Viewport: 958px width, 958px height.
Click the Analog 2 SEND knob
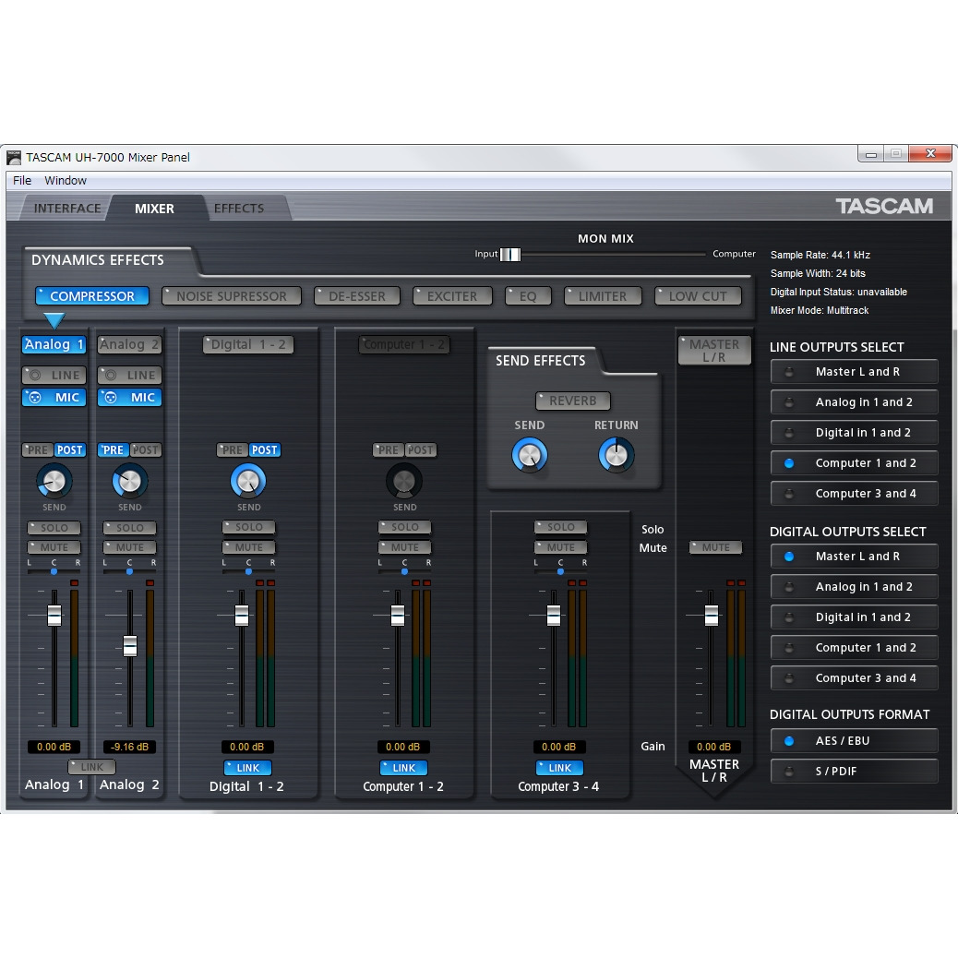pos(129,482)
